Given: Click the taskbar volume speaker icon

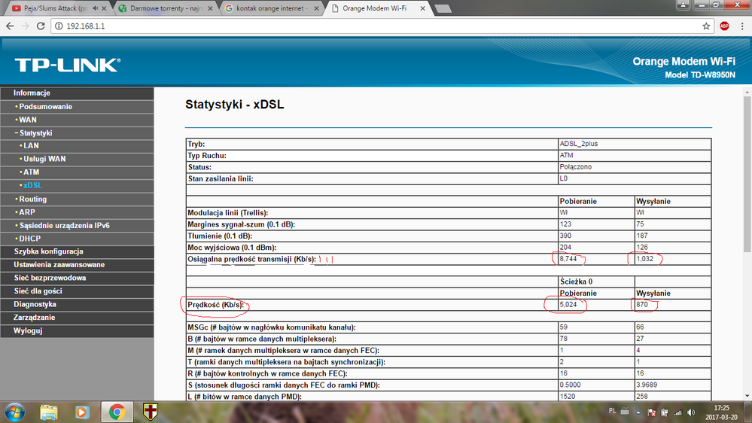Looking at the screenshot, I should [x=691, y=412].
